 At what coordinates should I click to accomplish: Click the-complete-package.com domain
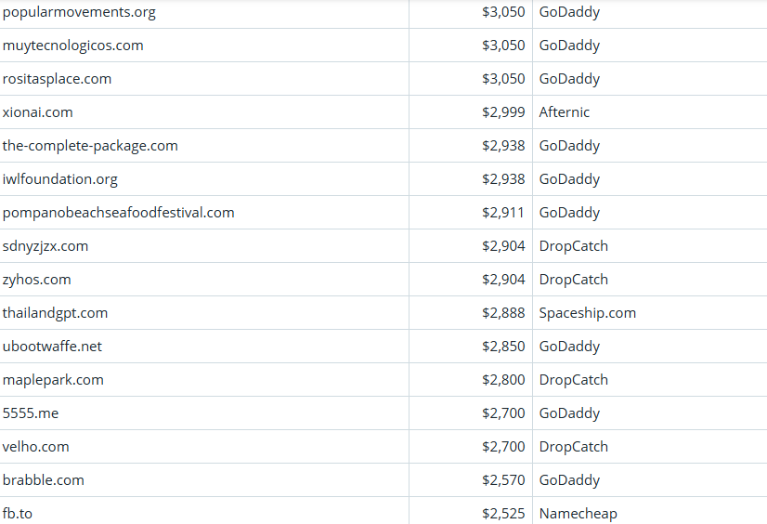[x=90, y=146]
